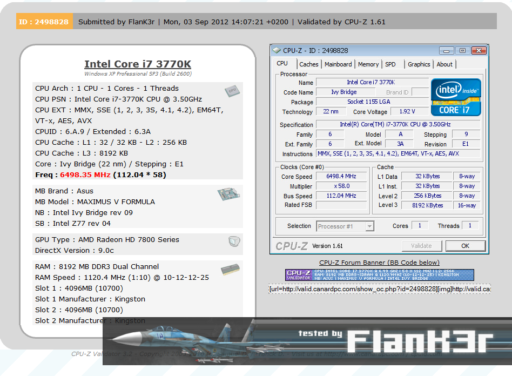This screenshot has width=512, height=376.
Task: Click the SB : Intel Z77 rev 04 line
Action: pos(73,224)
